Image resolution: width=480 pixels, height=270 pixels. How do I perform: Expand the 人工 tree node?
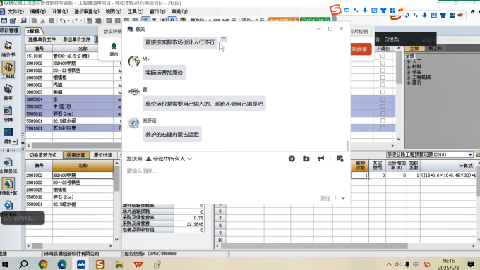pyautogui.click(x=408, y=61)
